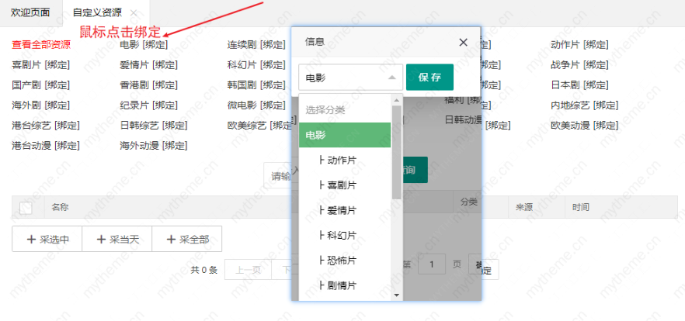Choose 动作片 from the category list

(x=337, y=160)
